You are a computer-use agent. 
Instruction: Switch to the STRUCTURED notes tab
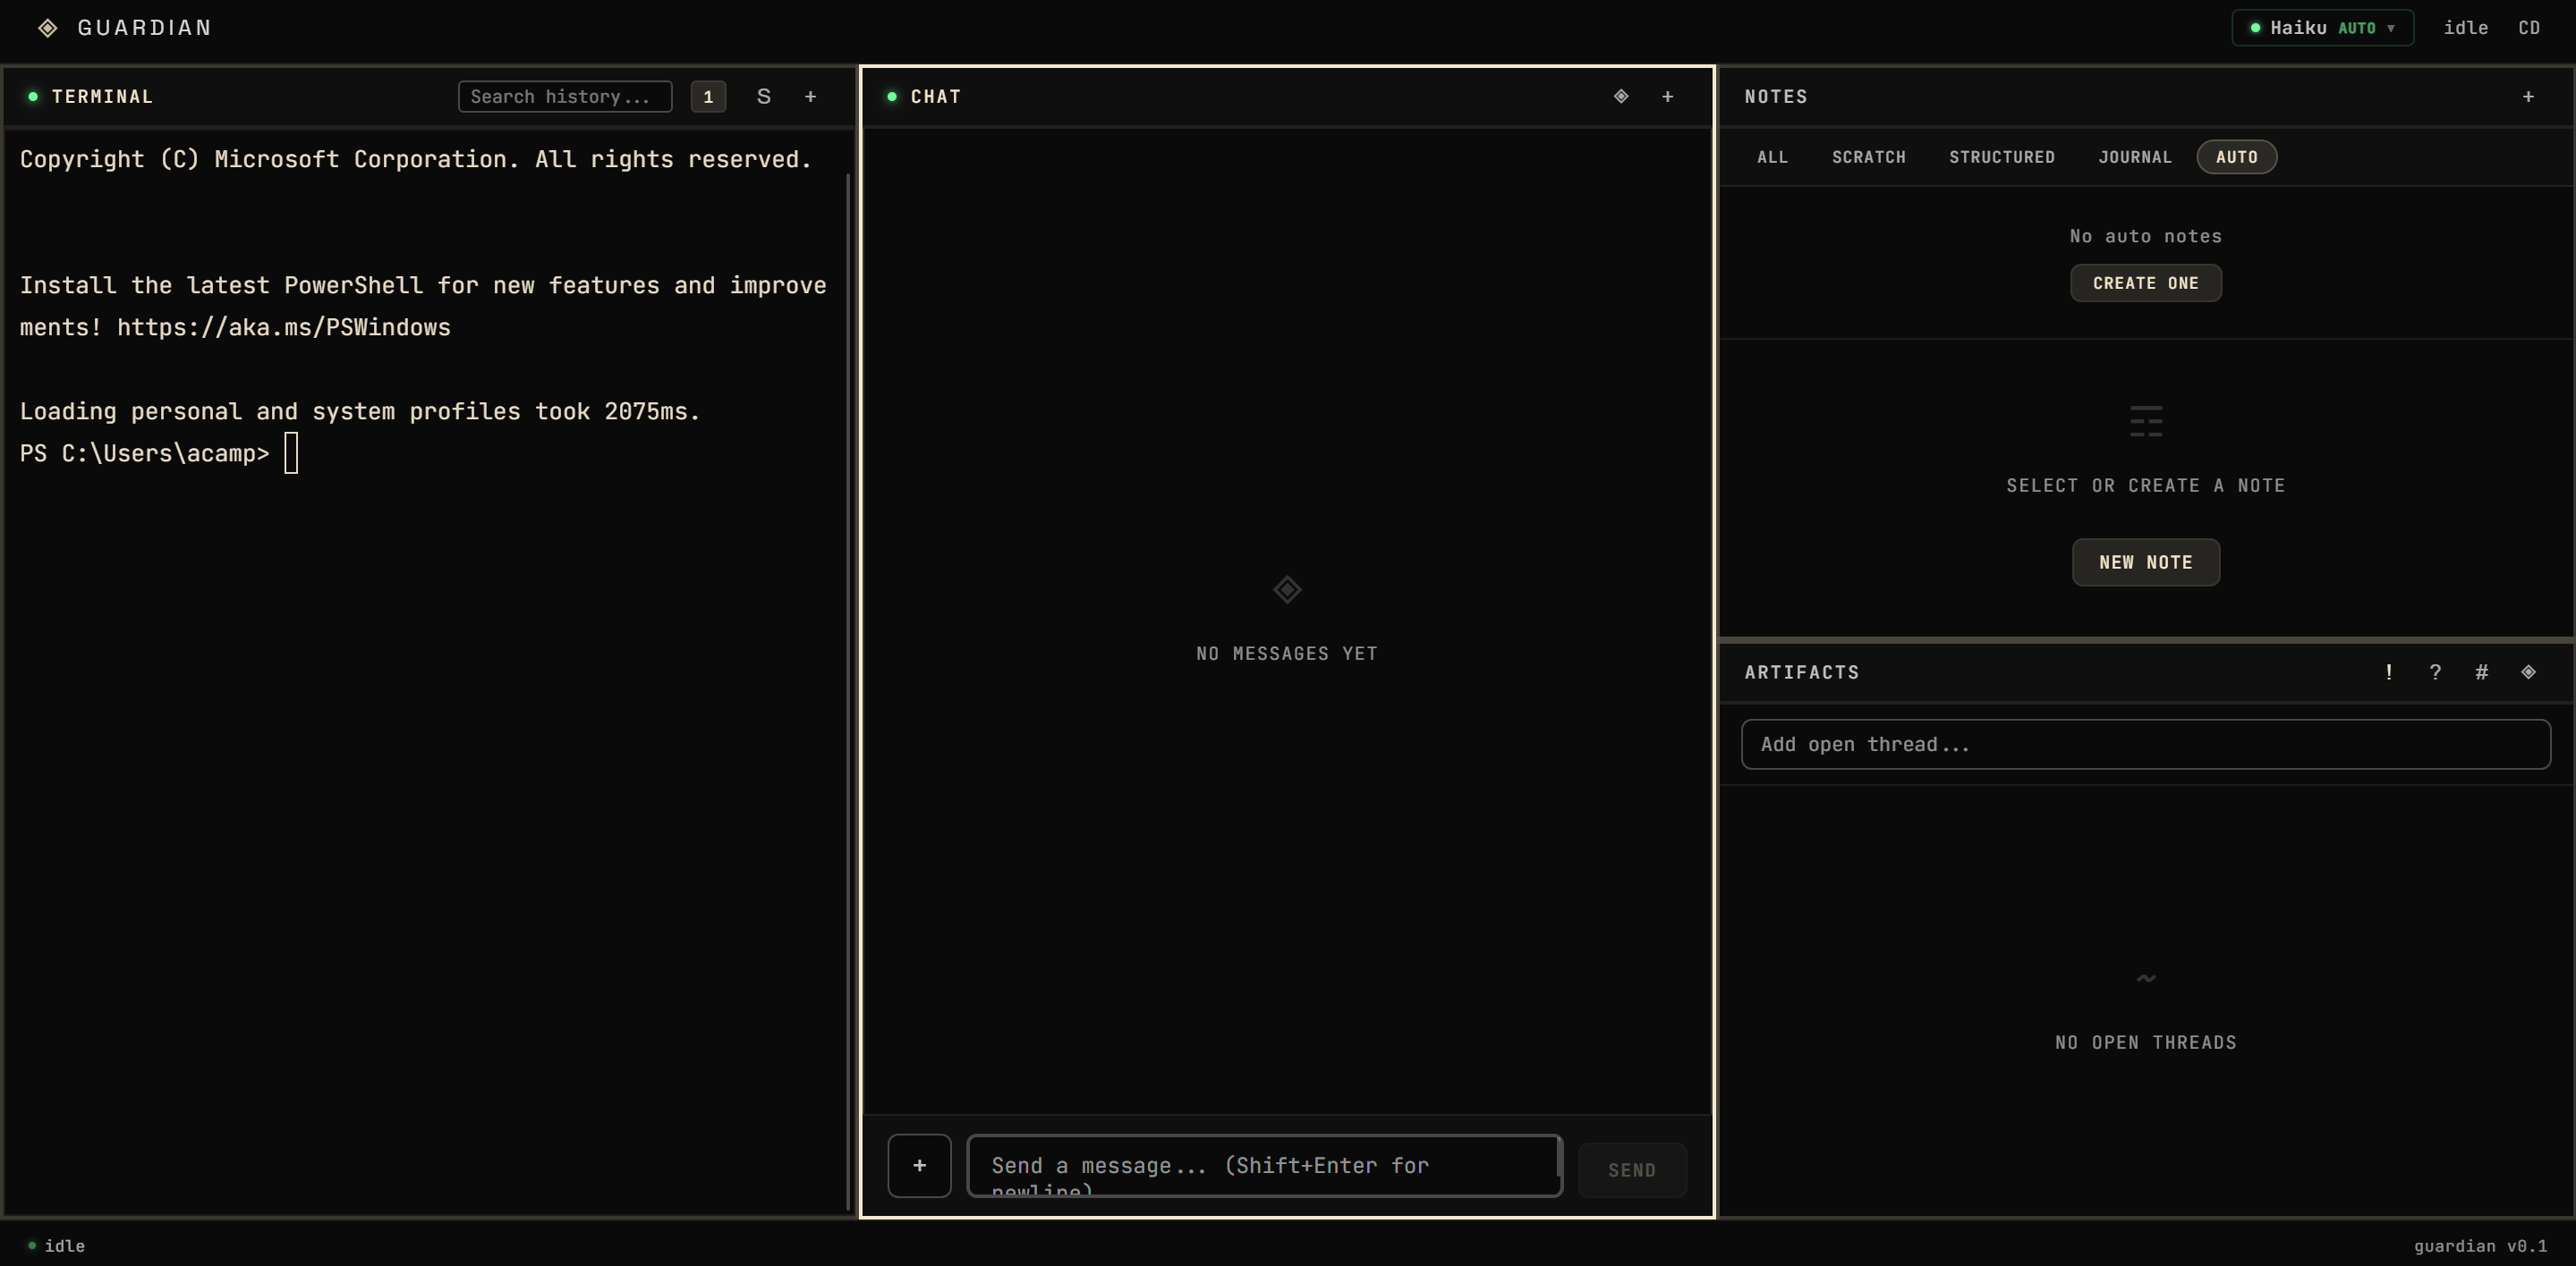[x=2001, y=156]
